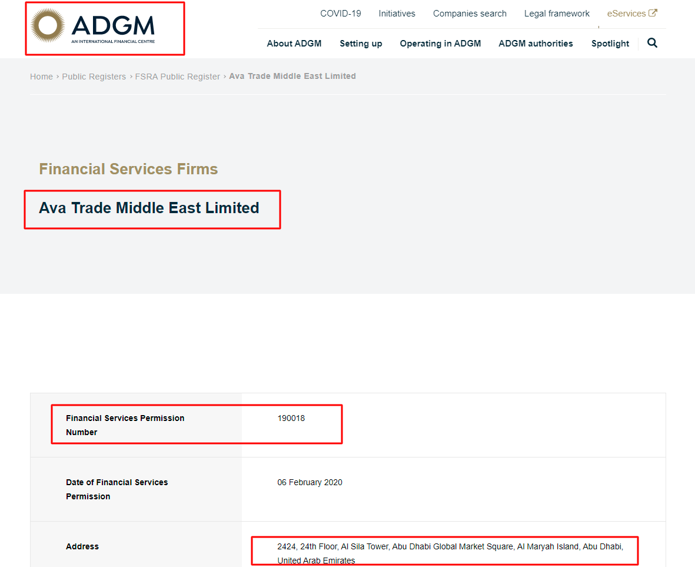Open the Spotlight menu

pos(610,44)
